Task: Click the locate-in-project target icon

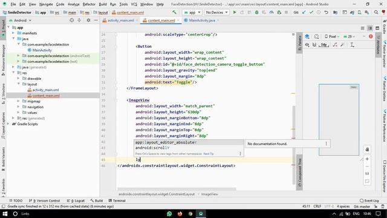Action: click(71, 20)
